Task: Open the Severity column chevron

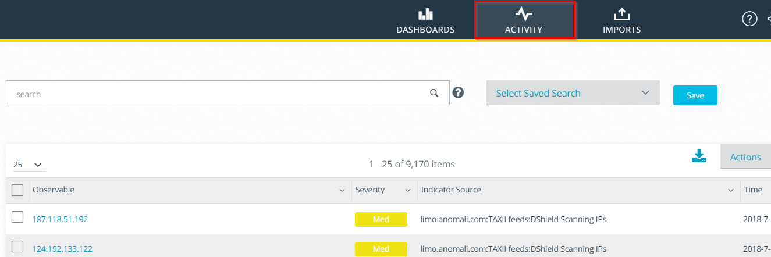Action: 407,190
